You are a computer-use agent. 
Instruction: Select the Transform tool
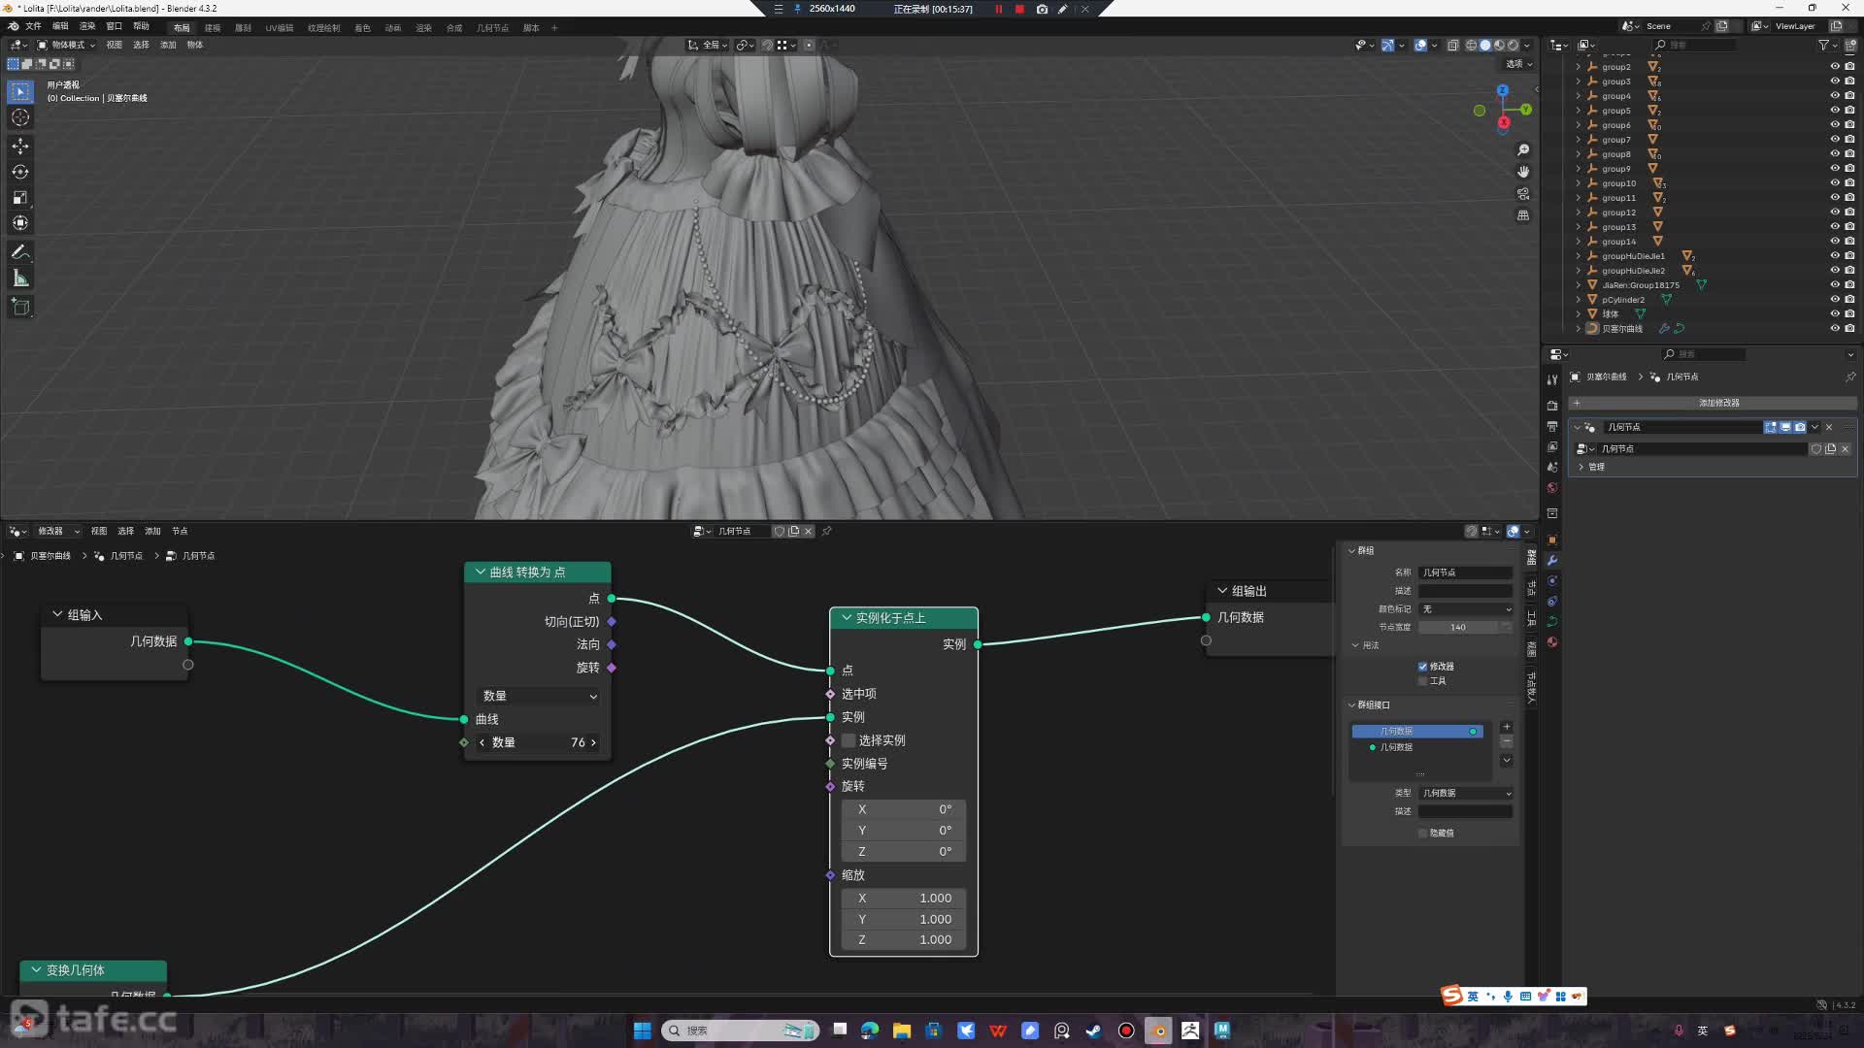(x=20, y=223)
